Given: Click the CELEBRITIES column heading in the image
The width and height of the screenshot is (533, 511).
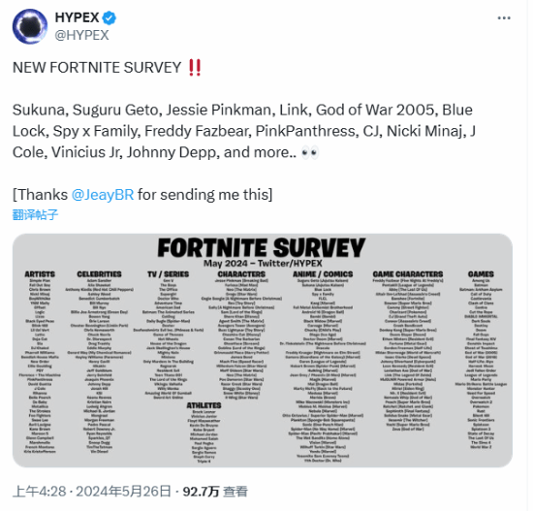Looking at the screenshot, I should click(x=99, y=274).
